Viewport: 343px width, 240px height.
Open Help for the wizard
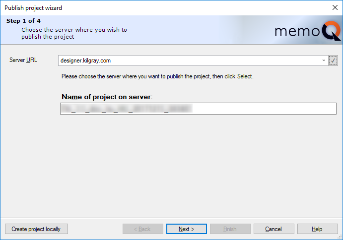point(317,229)
